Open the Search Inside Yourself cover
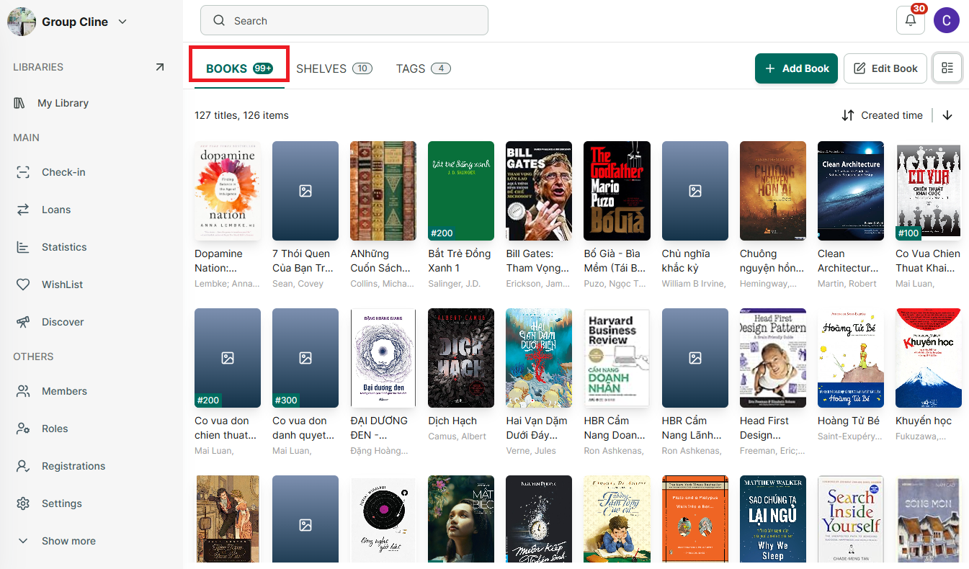This screenshot has height=569, width=969. [x=851, y=519]
